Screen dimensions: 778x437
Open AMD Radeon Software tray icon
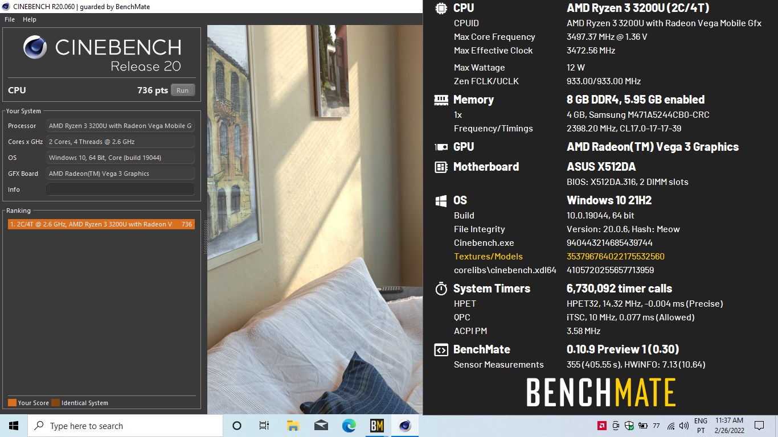(x=601, y=426)
